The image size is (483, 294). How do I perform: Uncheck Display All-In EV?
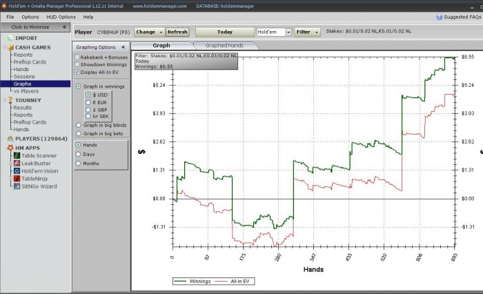point(77,72)
